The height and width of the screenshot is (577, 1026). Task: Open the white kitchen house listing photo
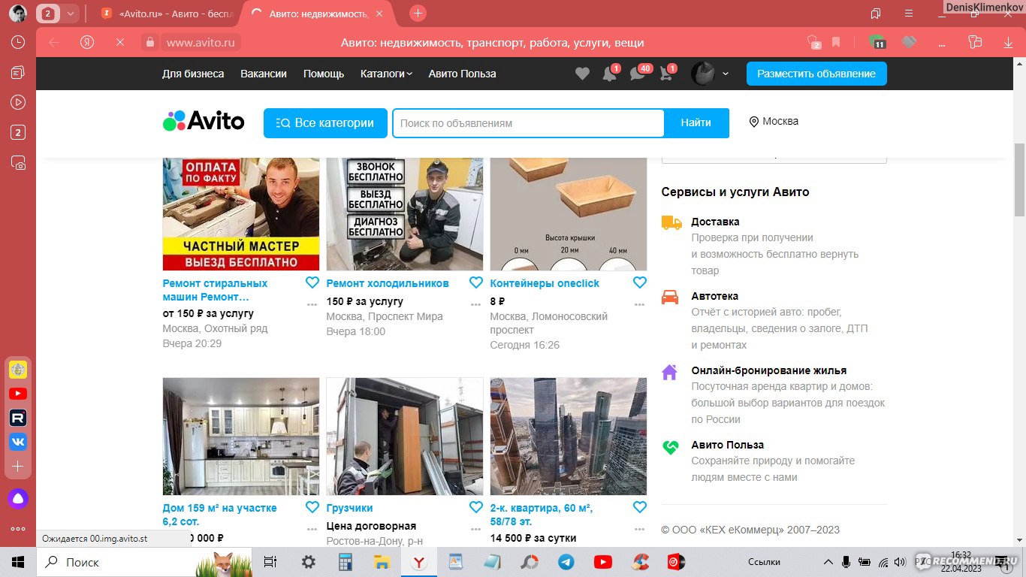pyautogui.click(x=240, y=436)
